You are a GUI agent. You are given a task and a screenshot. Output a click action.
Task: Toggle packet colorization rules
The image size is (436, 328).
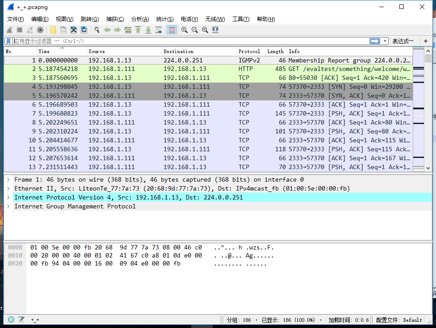click(172, 30)
